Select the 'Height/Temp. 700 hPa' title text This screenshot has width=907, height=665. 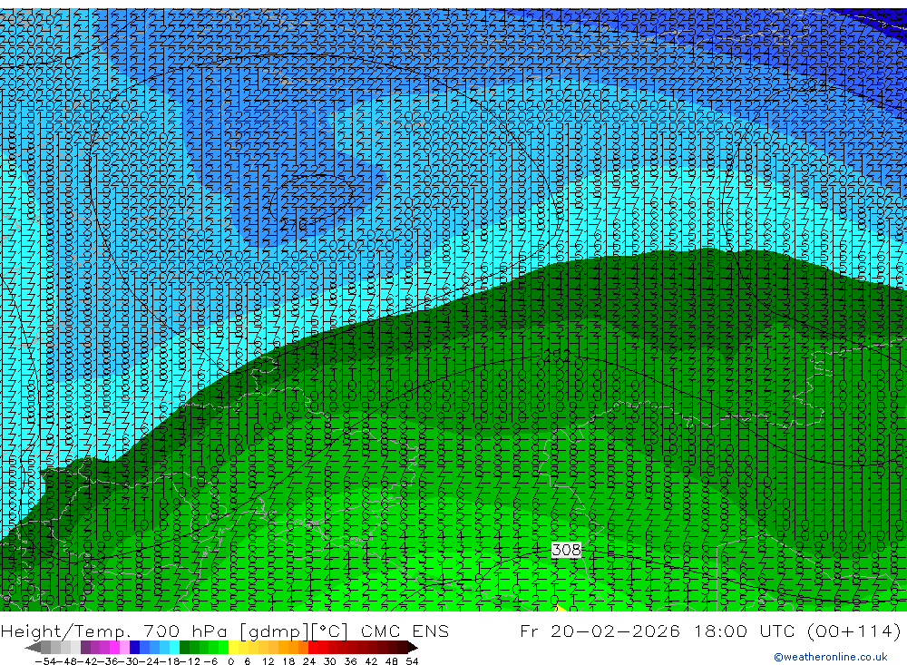tap(116, 631)
